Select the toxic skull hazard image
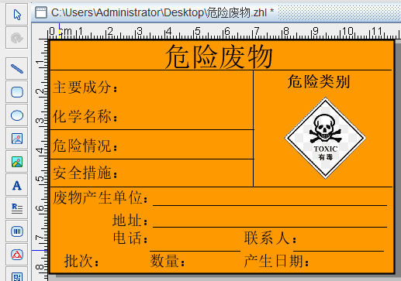Screen dimensions: 401x281 tap(325, 138)
